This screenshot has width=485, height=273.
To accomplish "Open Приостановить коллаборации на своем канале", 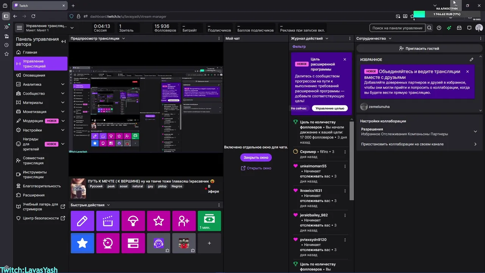I will 419,144.
